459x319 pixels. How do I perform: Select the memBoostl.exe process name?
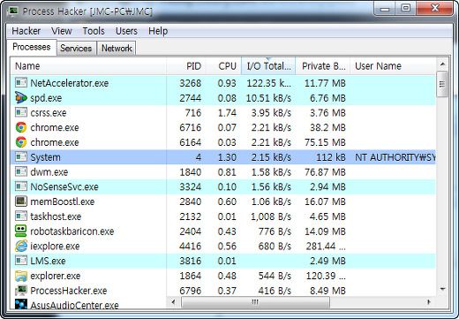[63, 201]
